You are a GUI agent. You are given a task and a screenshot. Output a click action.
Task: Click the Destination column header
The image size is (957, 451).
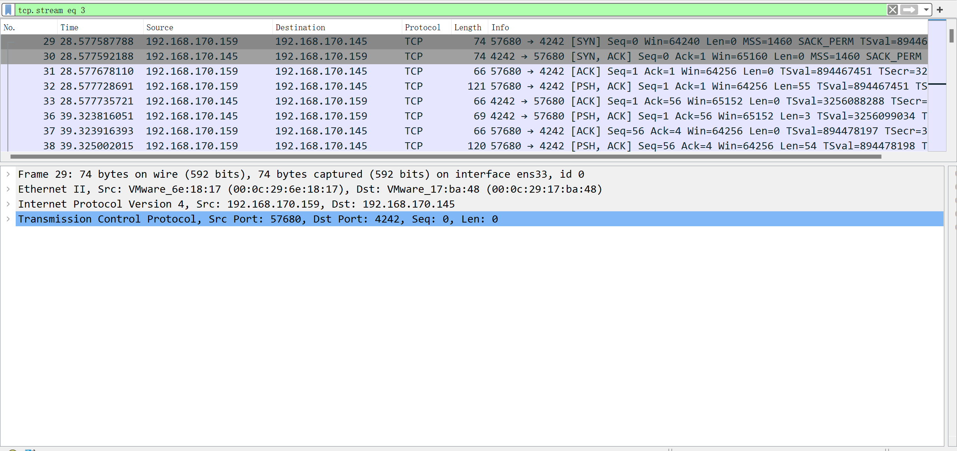300,27
